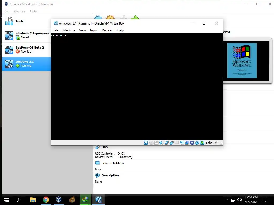Viewport: 274px width, 205px height.
Task: Click the taskbar search magnifier icon
Action: 19,200
